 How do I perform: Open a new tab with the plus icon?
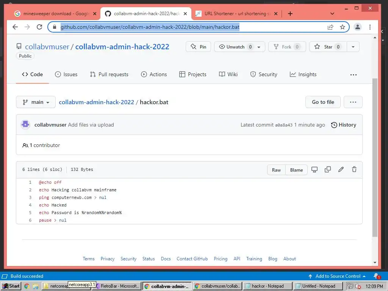(290, 14)
